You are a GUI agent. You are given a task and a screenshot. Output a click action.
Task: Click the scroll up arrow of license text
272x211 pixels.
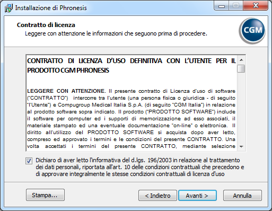(x=241, y=60)
